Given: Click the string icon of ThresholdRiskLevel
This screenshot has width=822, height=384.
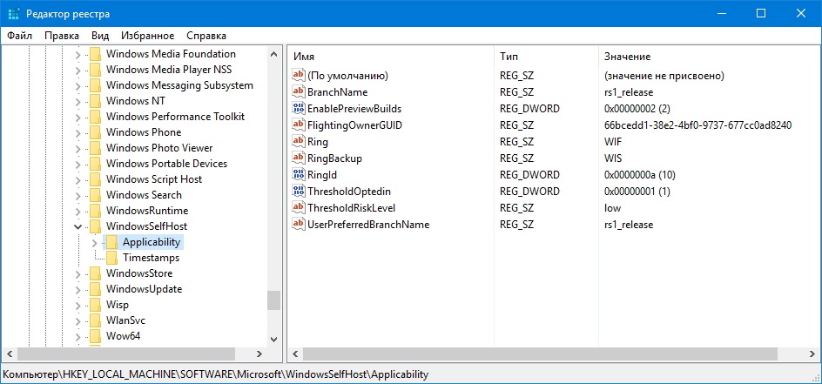Looking at the screenshot, I should (x=299, y=207).
